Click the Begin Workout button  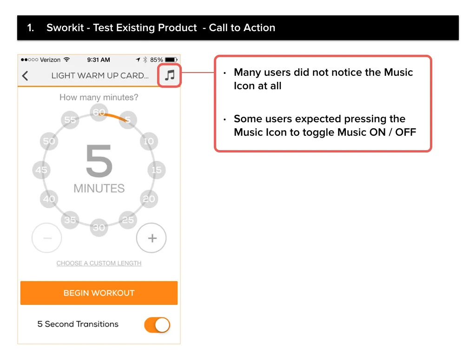(x=99, y=293)
